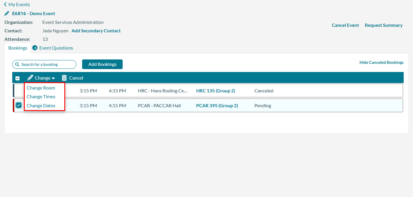Click the Add Bookings button
Screen dimensions: 413x197
pyautogui.click(x=102, y=64)
